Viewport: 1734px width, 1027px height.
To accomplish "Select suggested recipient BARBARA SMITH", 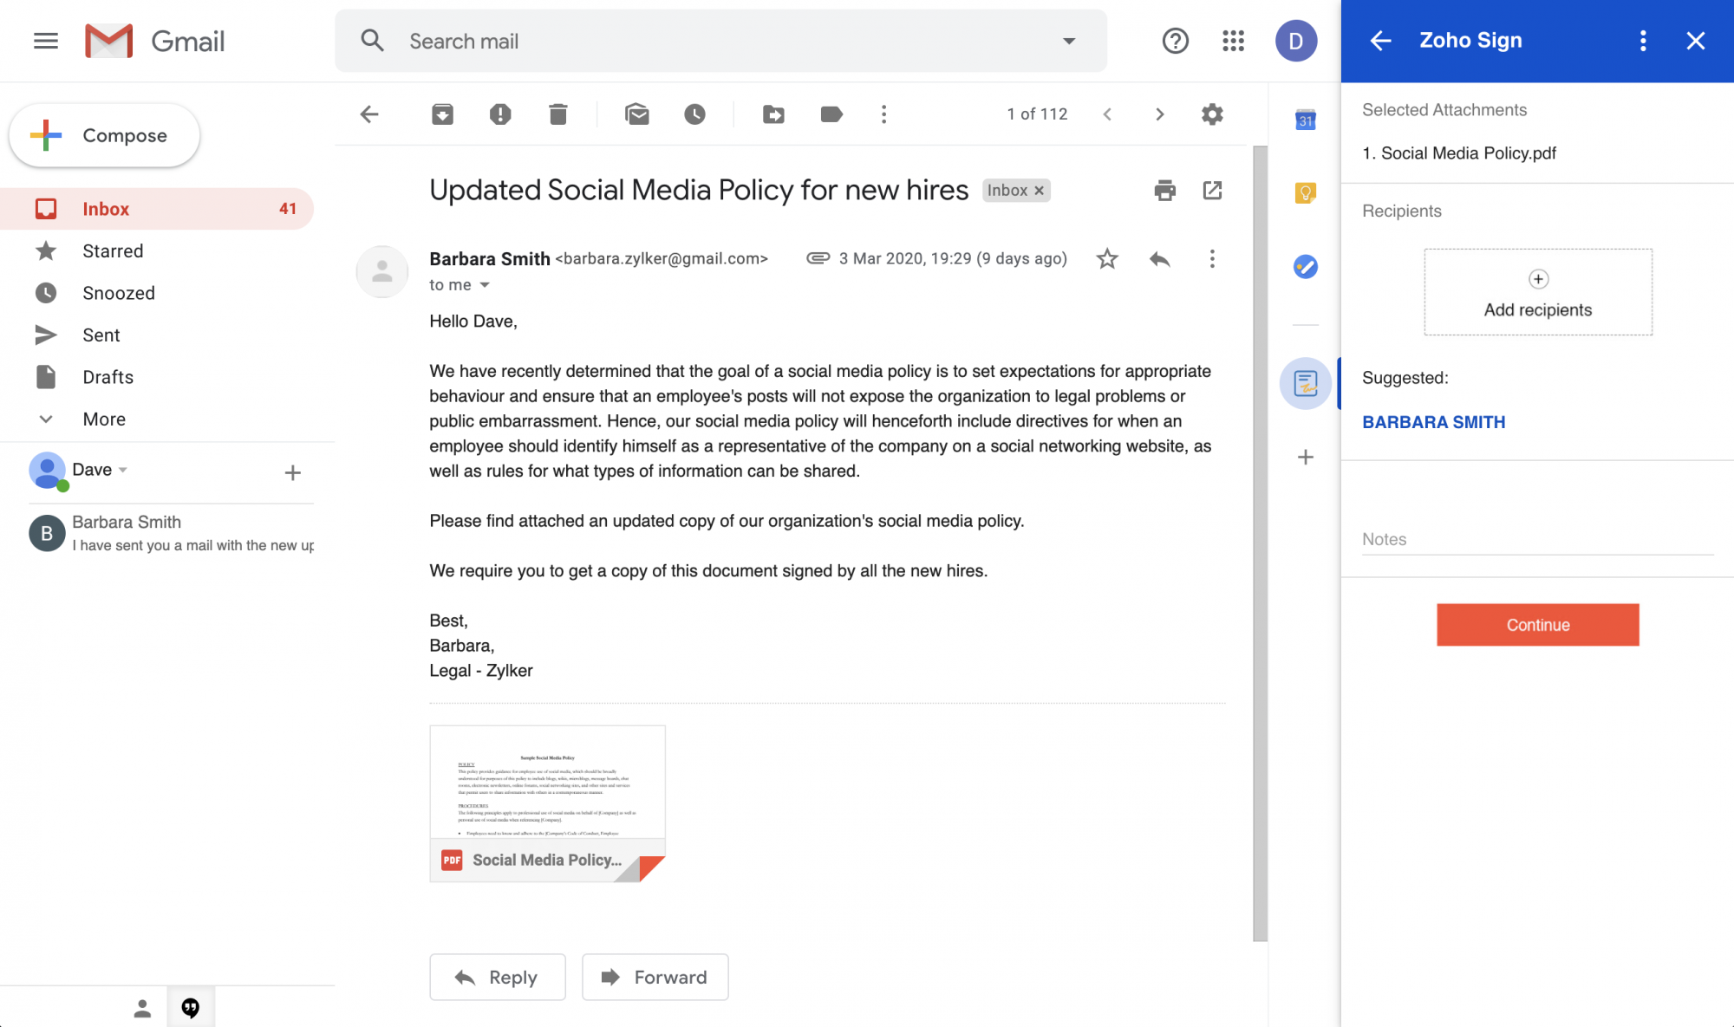I will [1433, 422].
